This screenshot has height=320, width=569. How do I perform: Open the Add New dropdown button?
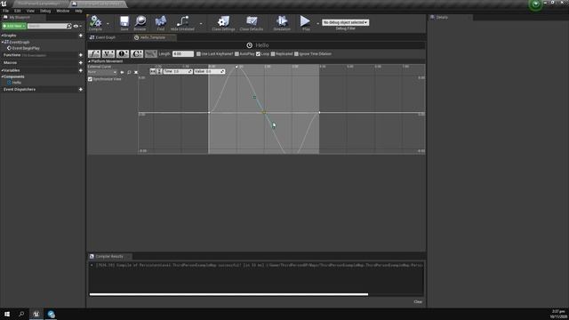[14, 26]
